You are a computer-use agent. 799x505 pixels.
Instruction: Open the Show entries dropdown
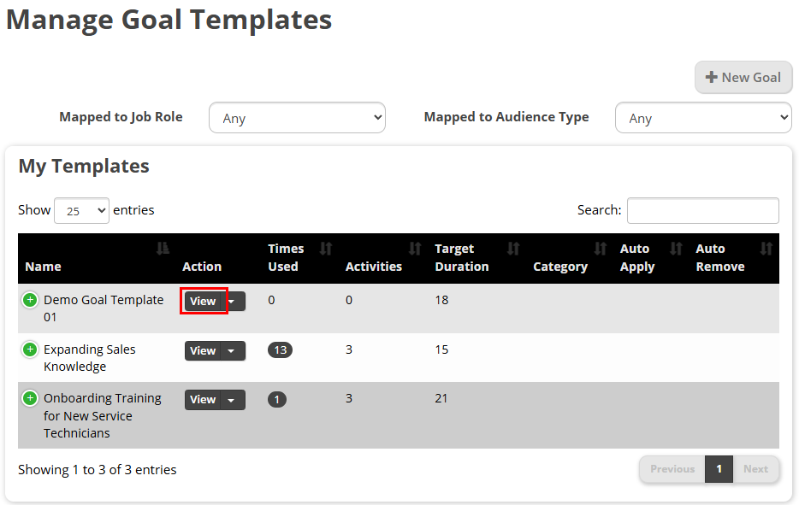point(81,210)
